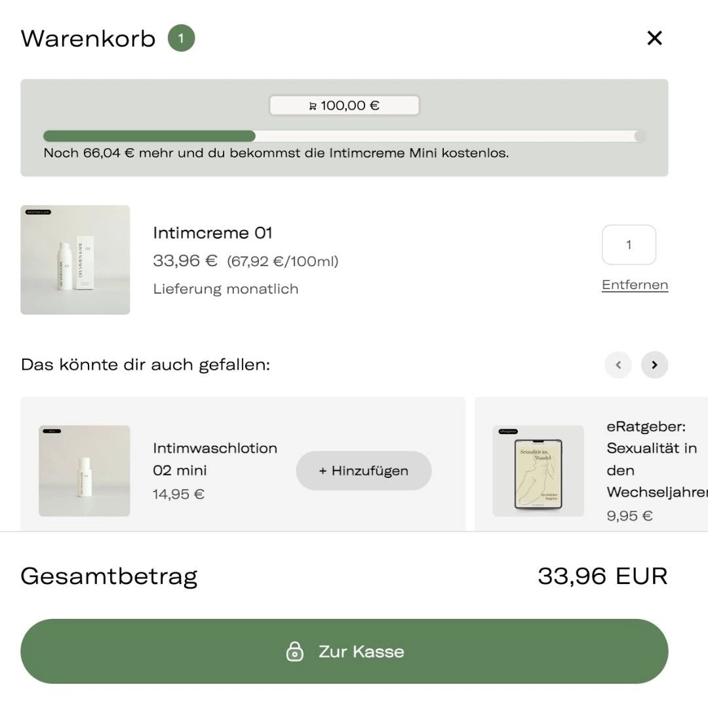This screenshot has width=708, height=708.
Task: Remove Intimcreme 01 via Entfernen link
Action: (x=635, y=285)
